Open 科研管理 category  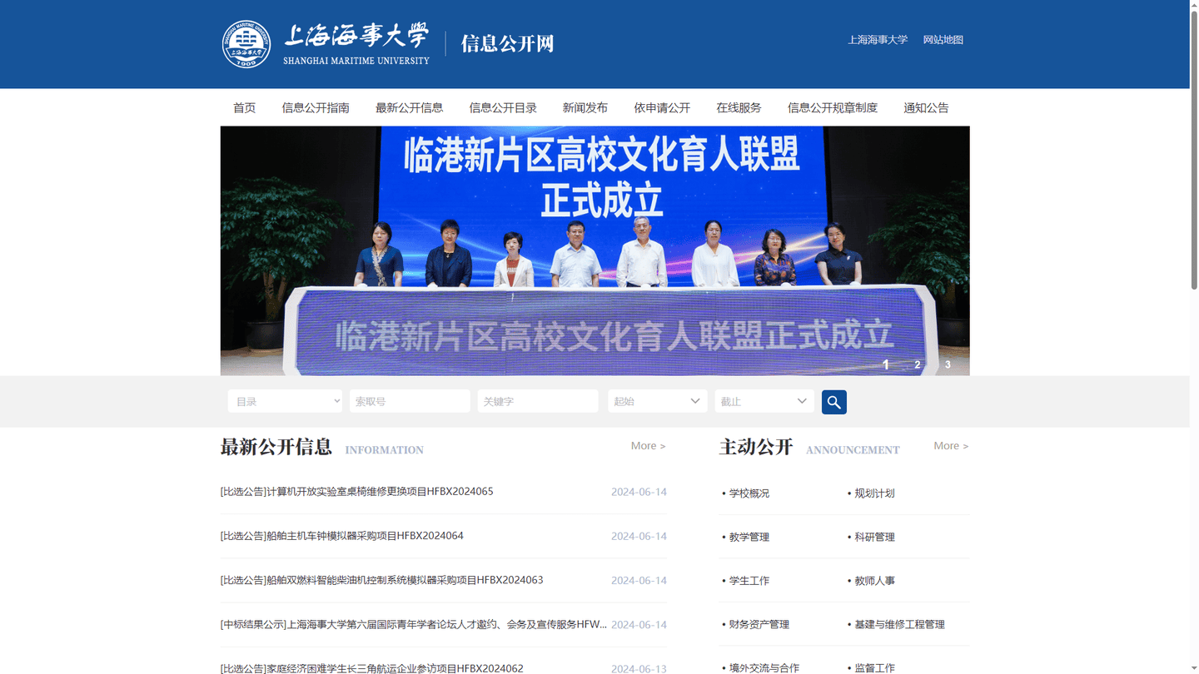[874, 538]
